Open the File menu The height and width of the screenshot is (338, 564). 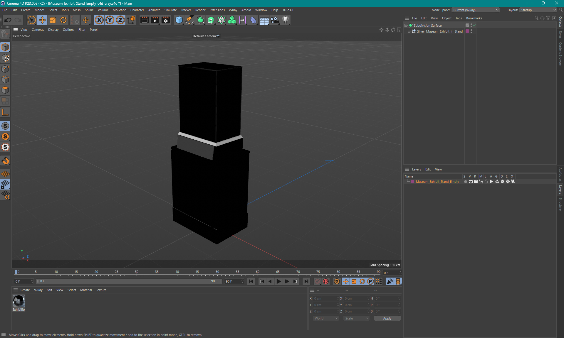tap(5, 10)
